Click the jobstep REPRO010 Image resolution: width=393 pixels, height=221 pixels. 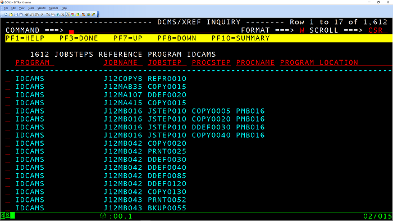[167, 79]
